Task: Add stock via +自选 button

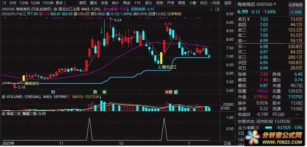Action: point(214,3)
